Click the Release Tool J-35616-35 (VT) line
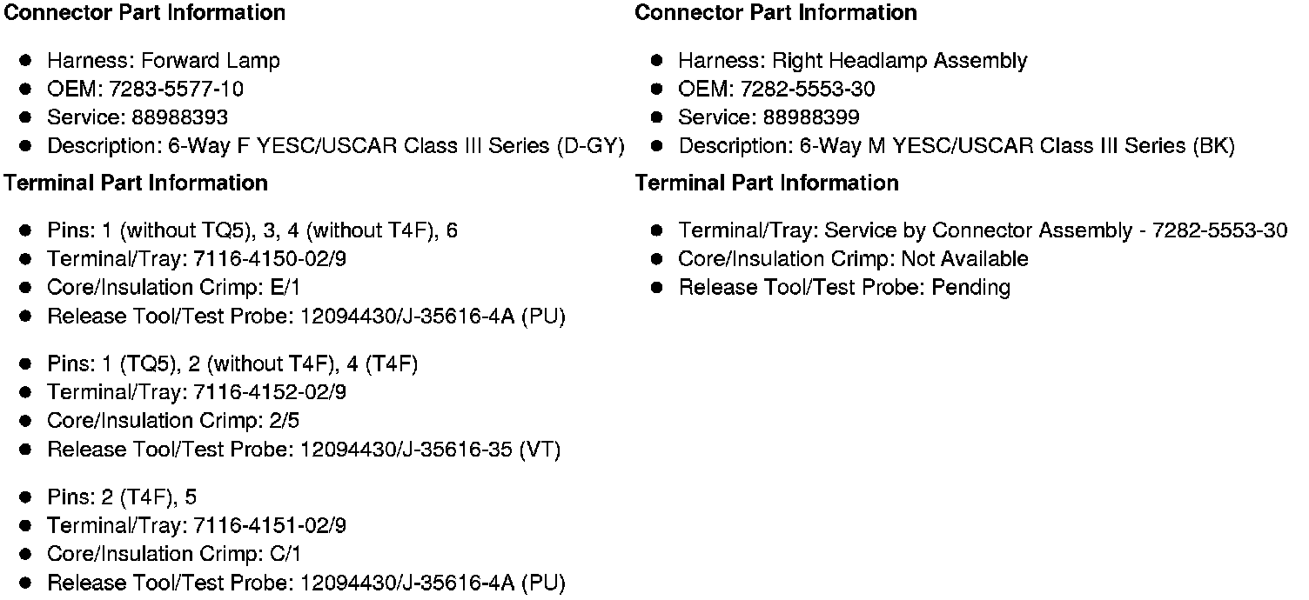Screen dimensions: 1309x600 coord(304,450)
